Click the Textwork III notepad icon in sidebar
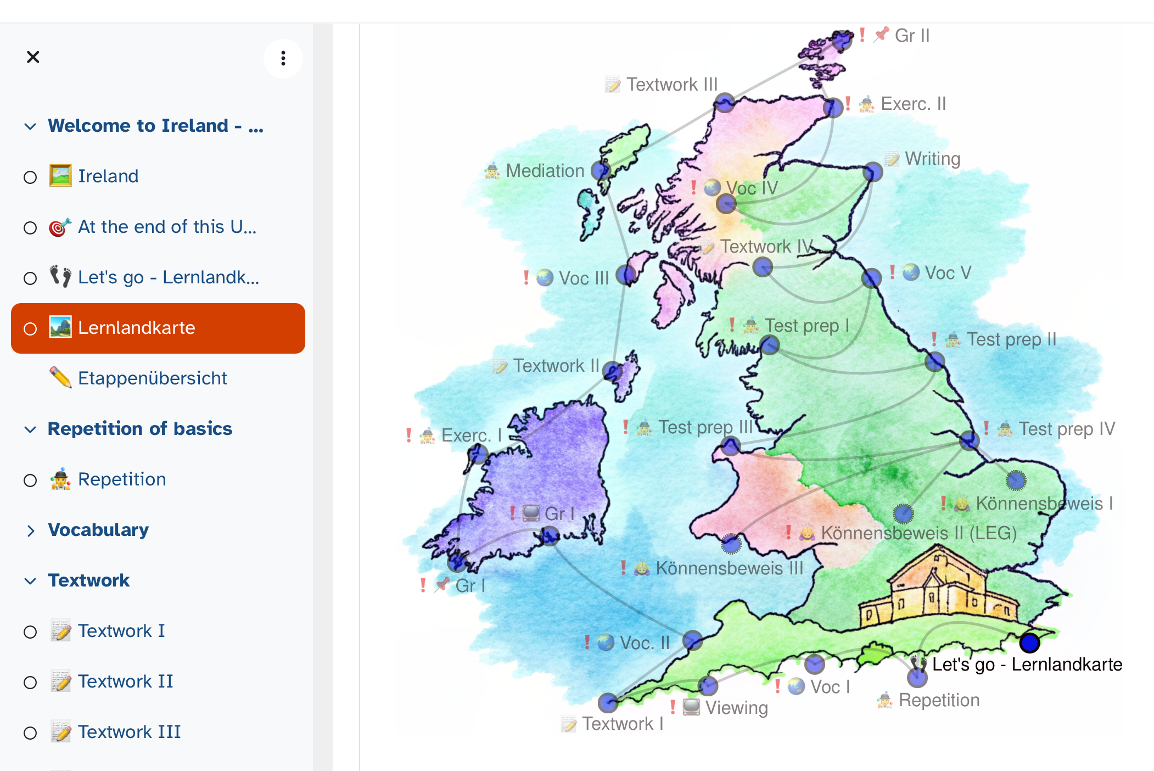This screenshot has height=771, width=1154. (x=60, y=732)
